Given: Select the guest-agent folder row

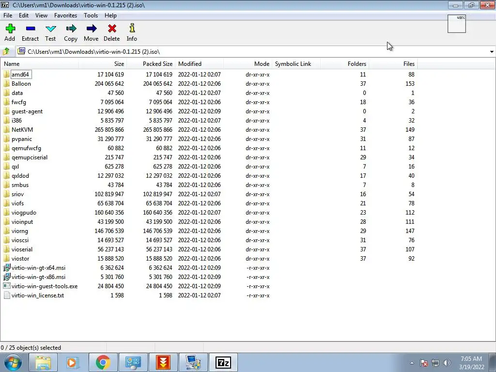Looking at the screenshot, I should [209, 111].
